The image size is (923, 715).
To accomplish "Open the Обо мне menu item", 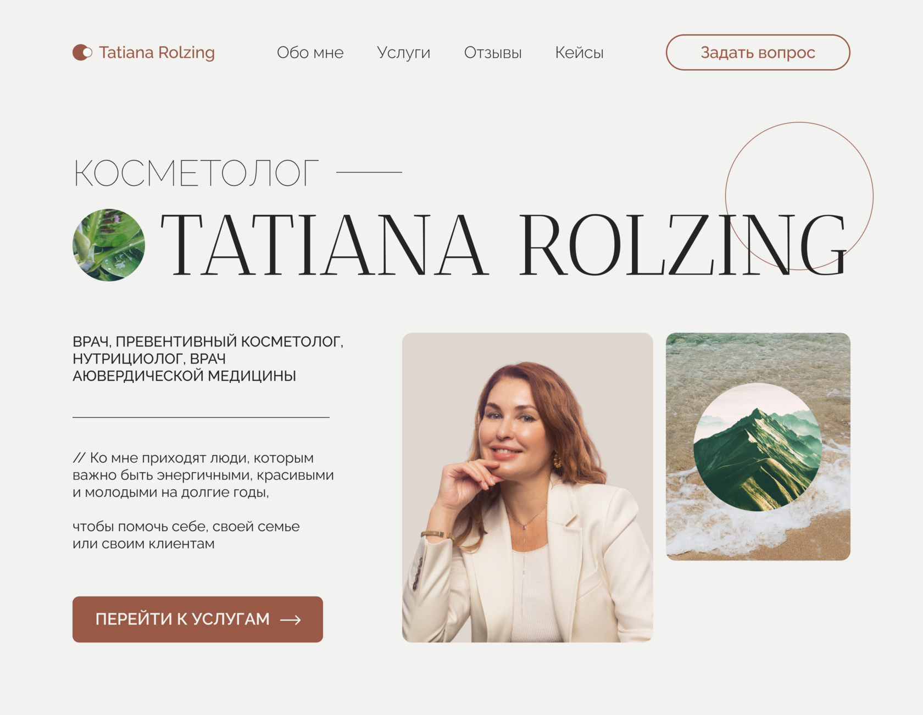I will pyautogui.click(x=310, y=53).
